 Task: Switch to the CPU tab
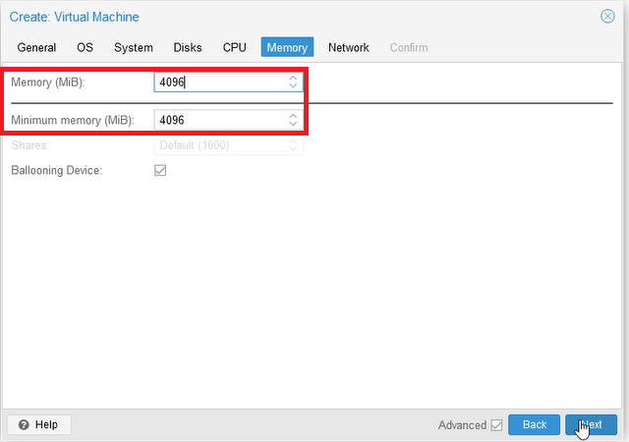[x=235, y=47]
